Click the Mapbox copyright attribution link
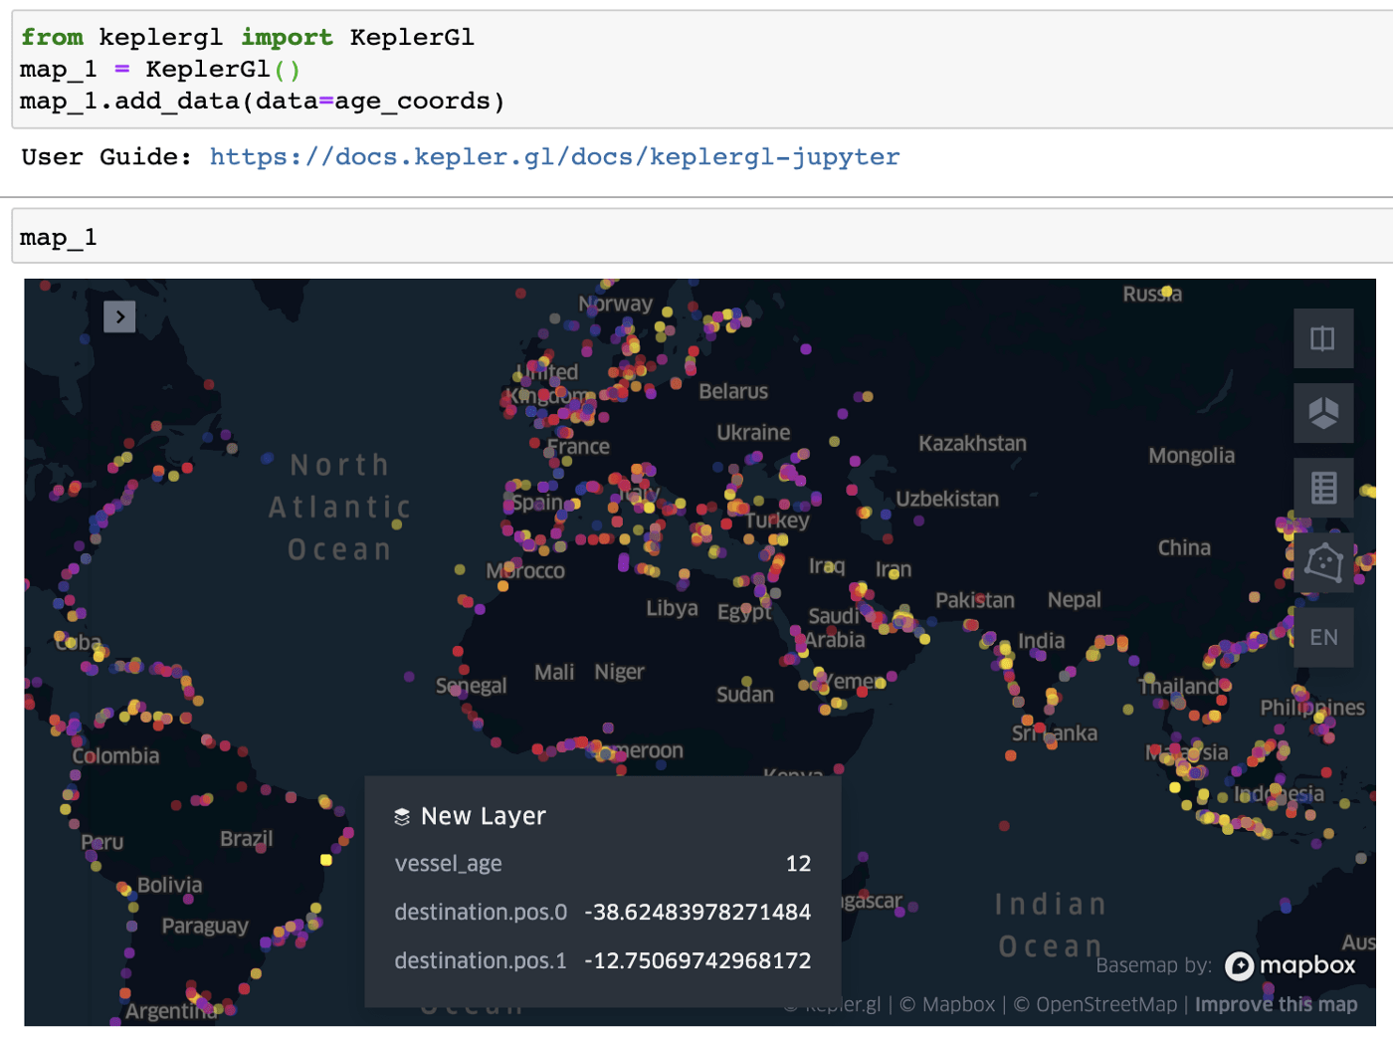The image size is (1393, 1045). coord(947,1004)
